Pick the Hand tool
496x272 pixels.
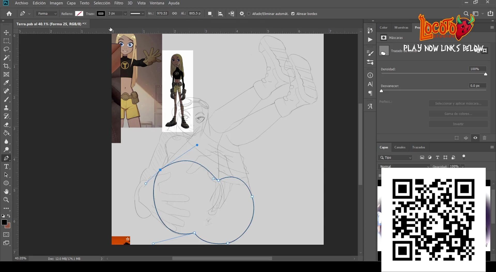coord(6,191)
